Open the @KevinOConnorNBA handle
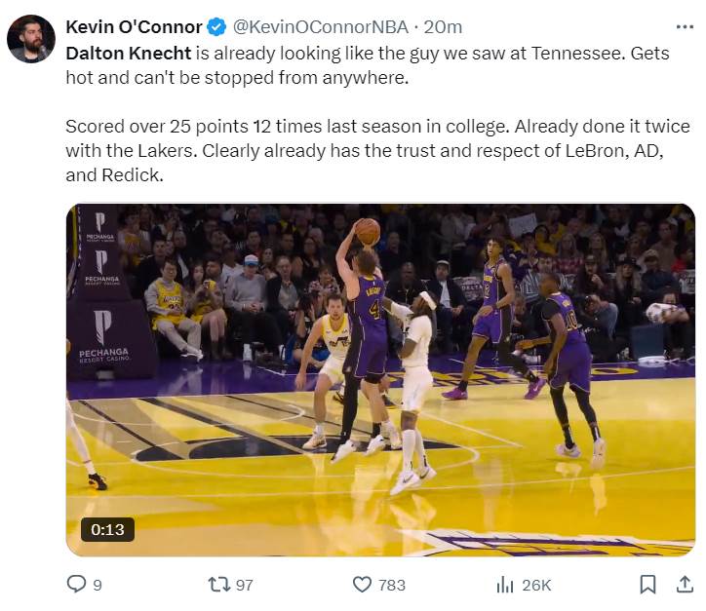 click(x=321, y=27)
